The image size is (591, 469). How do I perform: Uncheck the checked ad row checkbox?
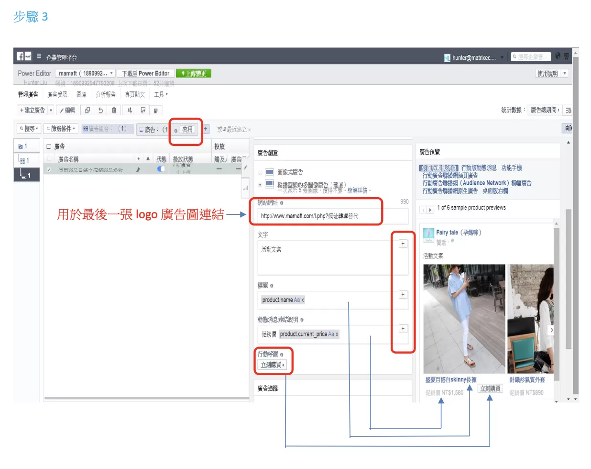point(49,169)
